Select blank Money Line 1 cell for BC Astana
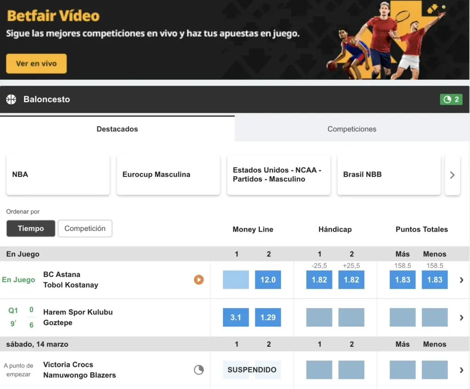 click(236, 280)
